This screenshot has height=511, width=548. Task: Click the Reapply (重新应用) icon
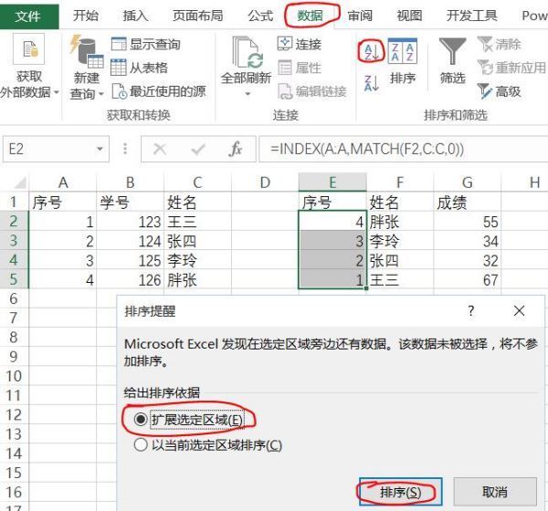[485, 68]
